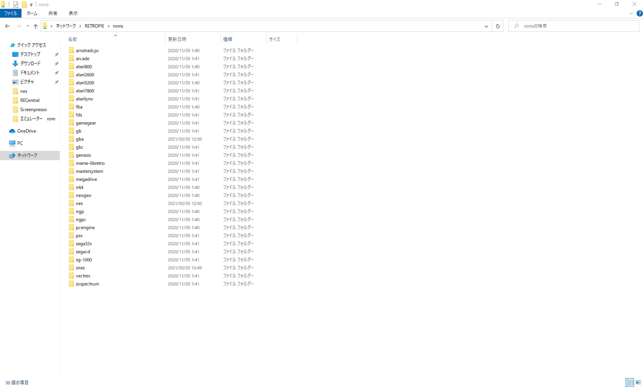Click the romsの検索 search box

pyautogui.click(x=574, y=26)
